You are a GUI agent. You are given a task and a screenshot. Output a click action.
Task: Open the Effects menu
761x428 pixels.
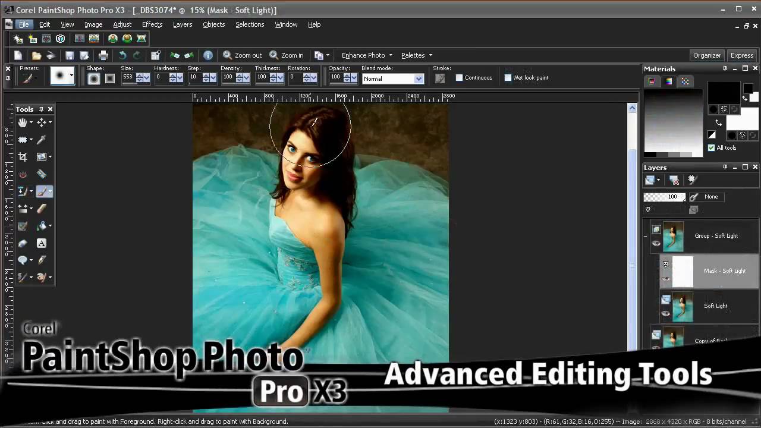pyautogui.click(x=152, y=24)
